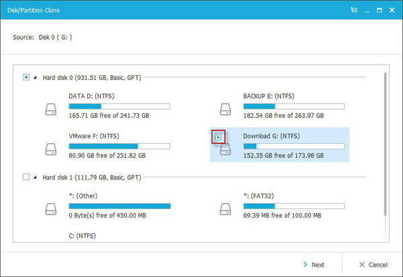403x277 pixels.
Task: Select the BACKUP E: (NTFS) partition label
Action: pyautogui.click(x=269, y=96)
